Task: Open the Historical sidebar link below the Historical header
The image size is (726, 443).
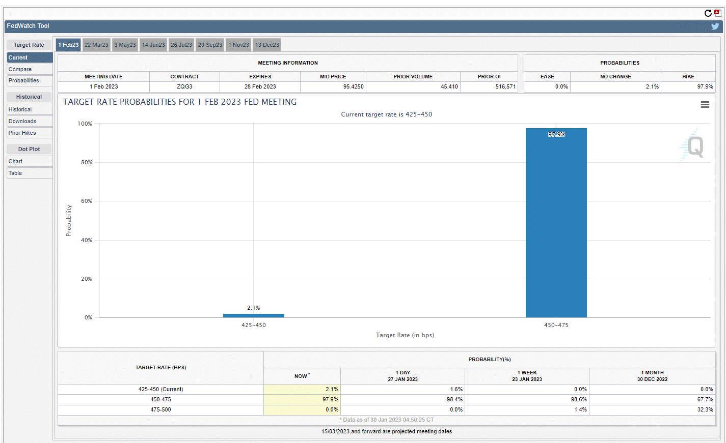Action: (x=30, y=109)
